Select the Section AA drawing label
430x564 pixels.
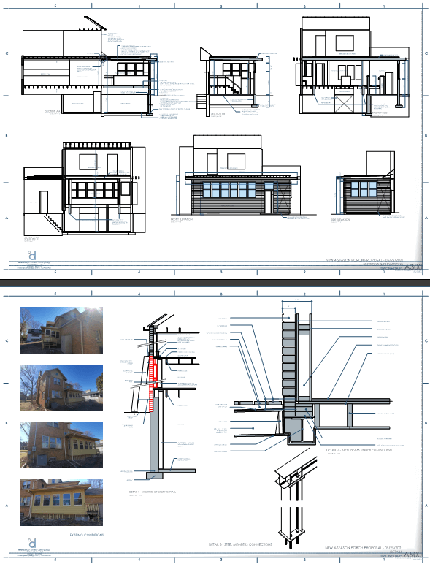coord(52,112)
